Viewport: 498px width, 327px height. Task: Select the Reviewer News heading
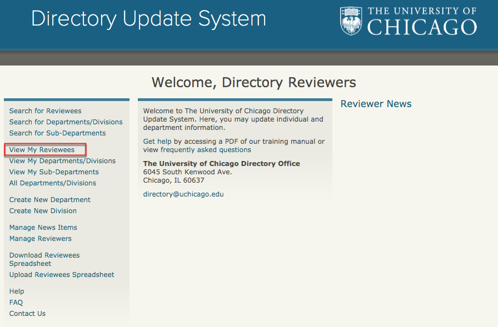(x=376, y=104)
